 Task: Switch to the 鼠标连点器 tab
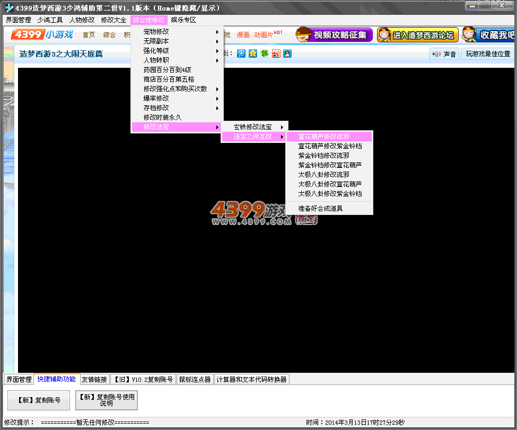(195, 380)
